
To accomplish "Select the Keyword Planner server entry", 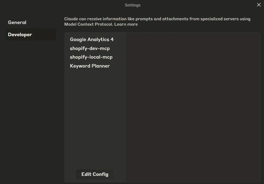I will (x=90, y=66).
